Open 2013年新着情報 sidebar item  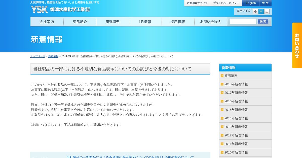click(245, 127)
